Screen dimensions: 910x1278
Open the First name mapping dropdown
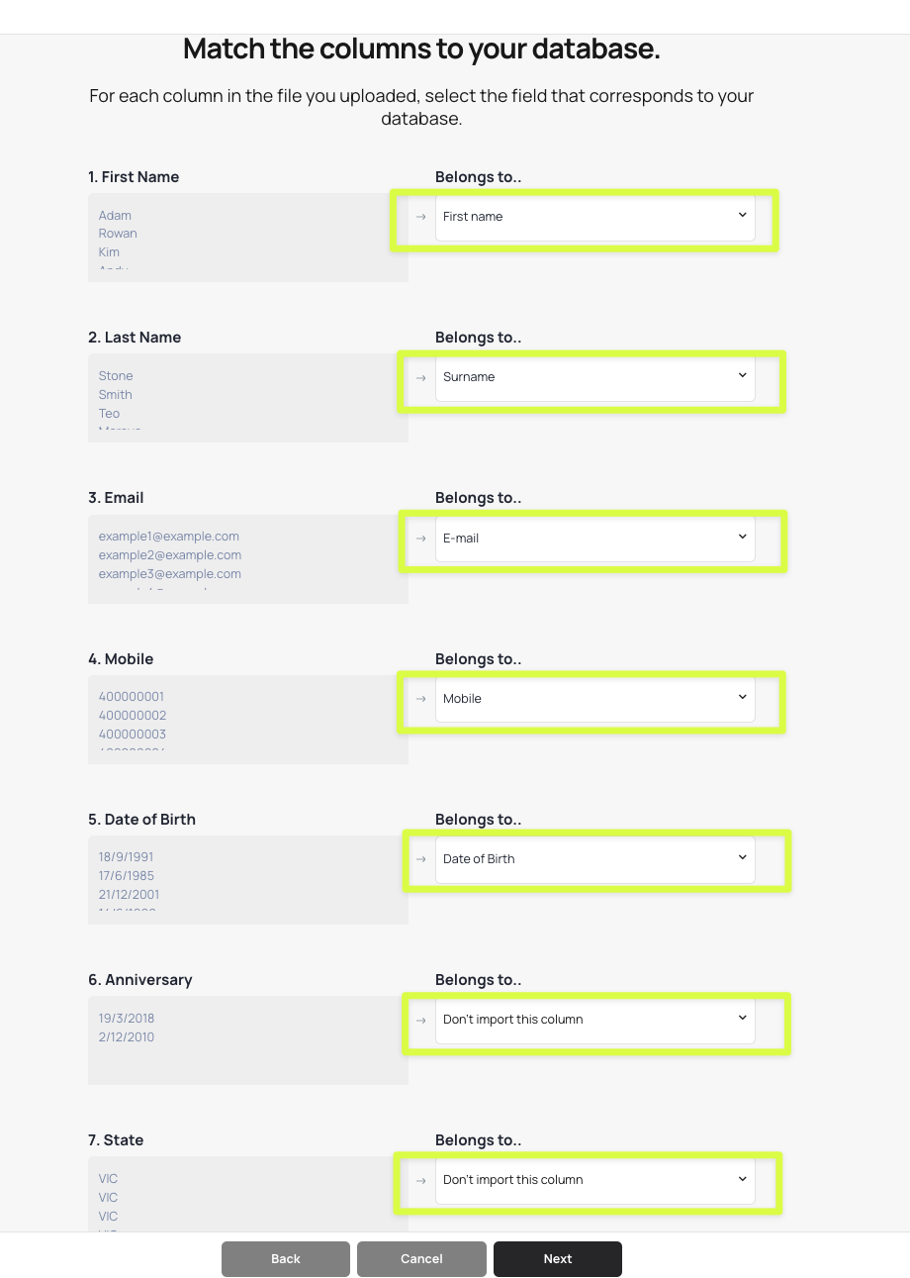tap(594, 217)
